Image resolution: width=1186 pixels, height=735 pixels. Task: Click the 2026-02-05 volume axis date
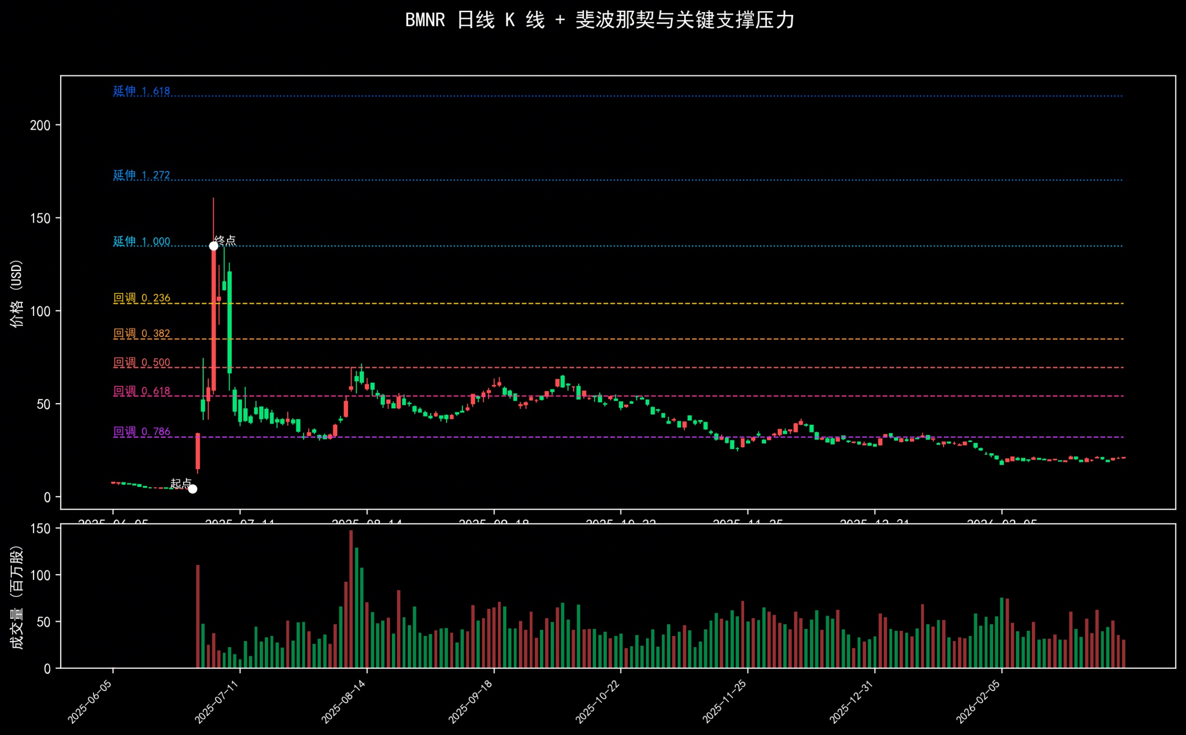pos(979,701)
